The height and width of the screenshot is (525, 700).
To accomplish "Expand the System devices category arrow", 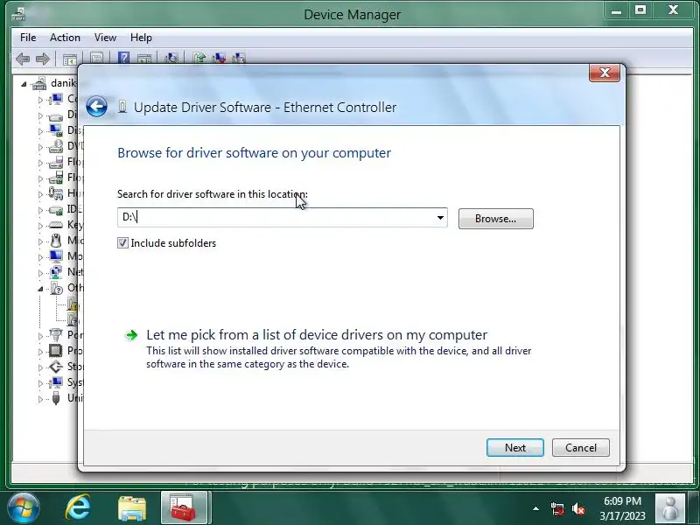I will pyautogui.click(x=40, y=383).
